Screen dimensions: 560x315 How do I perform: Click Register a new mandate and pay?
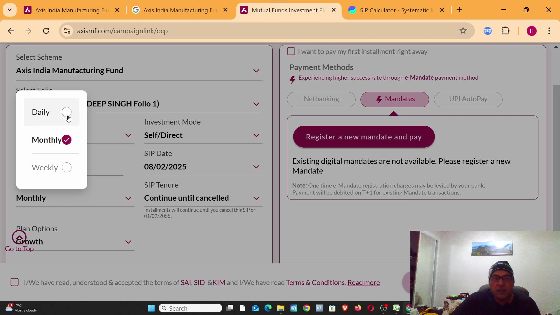364,136
